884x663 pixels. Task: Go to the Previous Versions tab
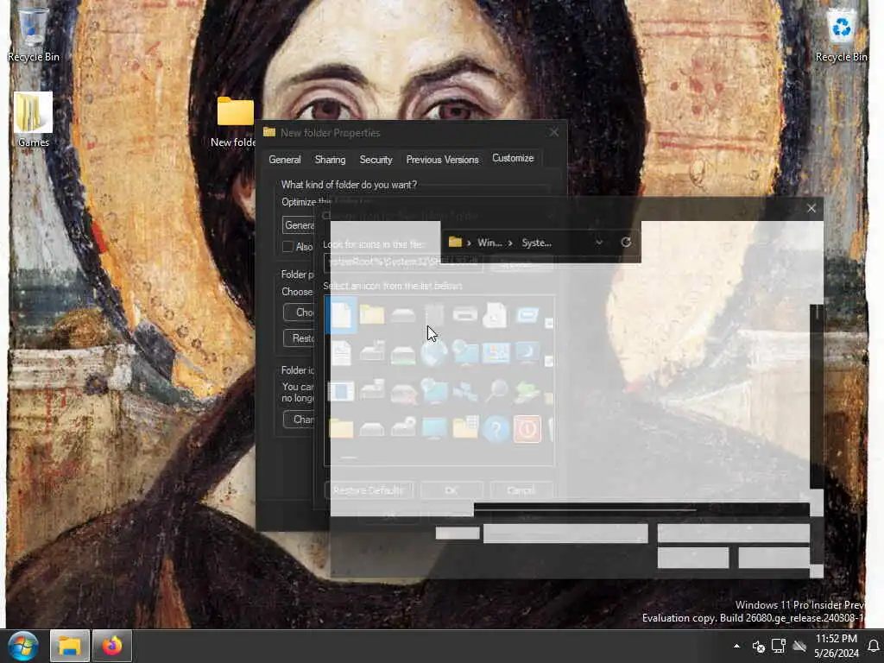442,160
